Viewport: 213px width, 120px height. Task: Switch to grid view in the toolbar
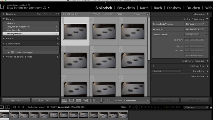pyautogui.click(x=65, y=100)
